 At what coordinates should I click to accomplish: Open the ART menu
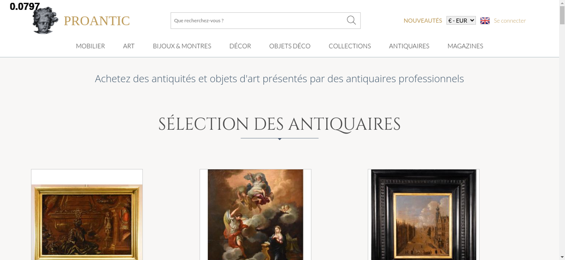129,46
